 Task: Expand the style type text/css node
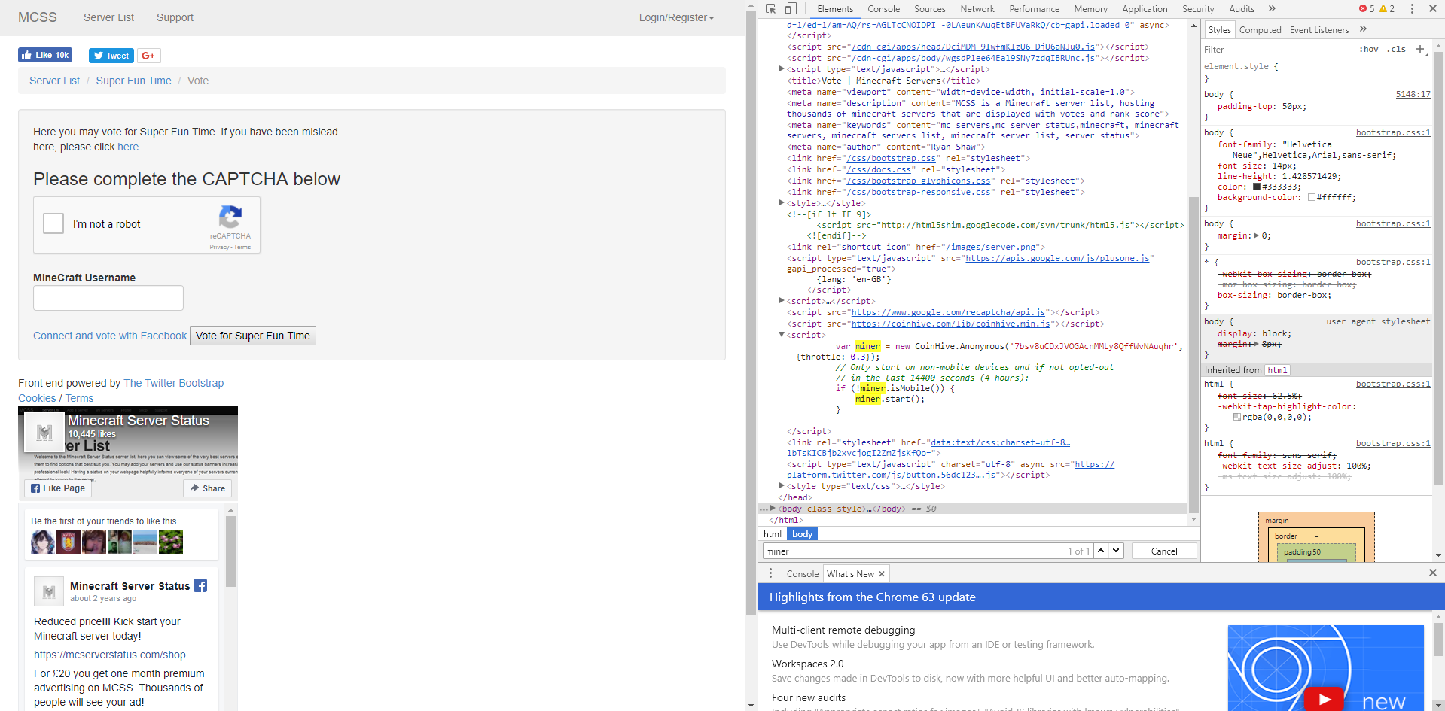tap(782, 486)
